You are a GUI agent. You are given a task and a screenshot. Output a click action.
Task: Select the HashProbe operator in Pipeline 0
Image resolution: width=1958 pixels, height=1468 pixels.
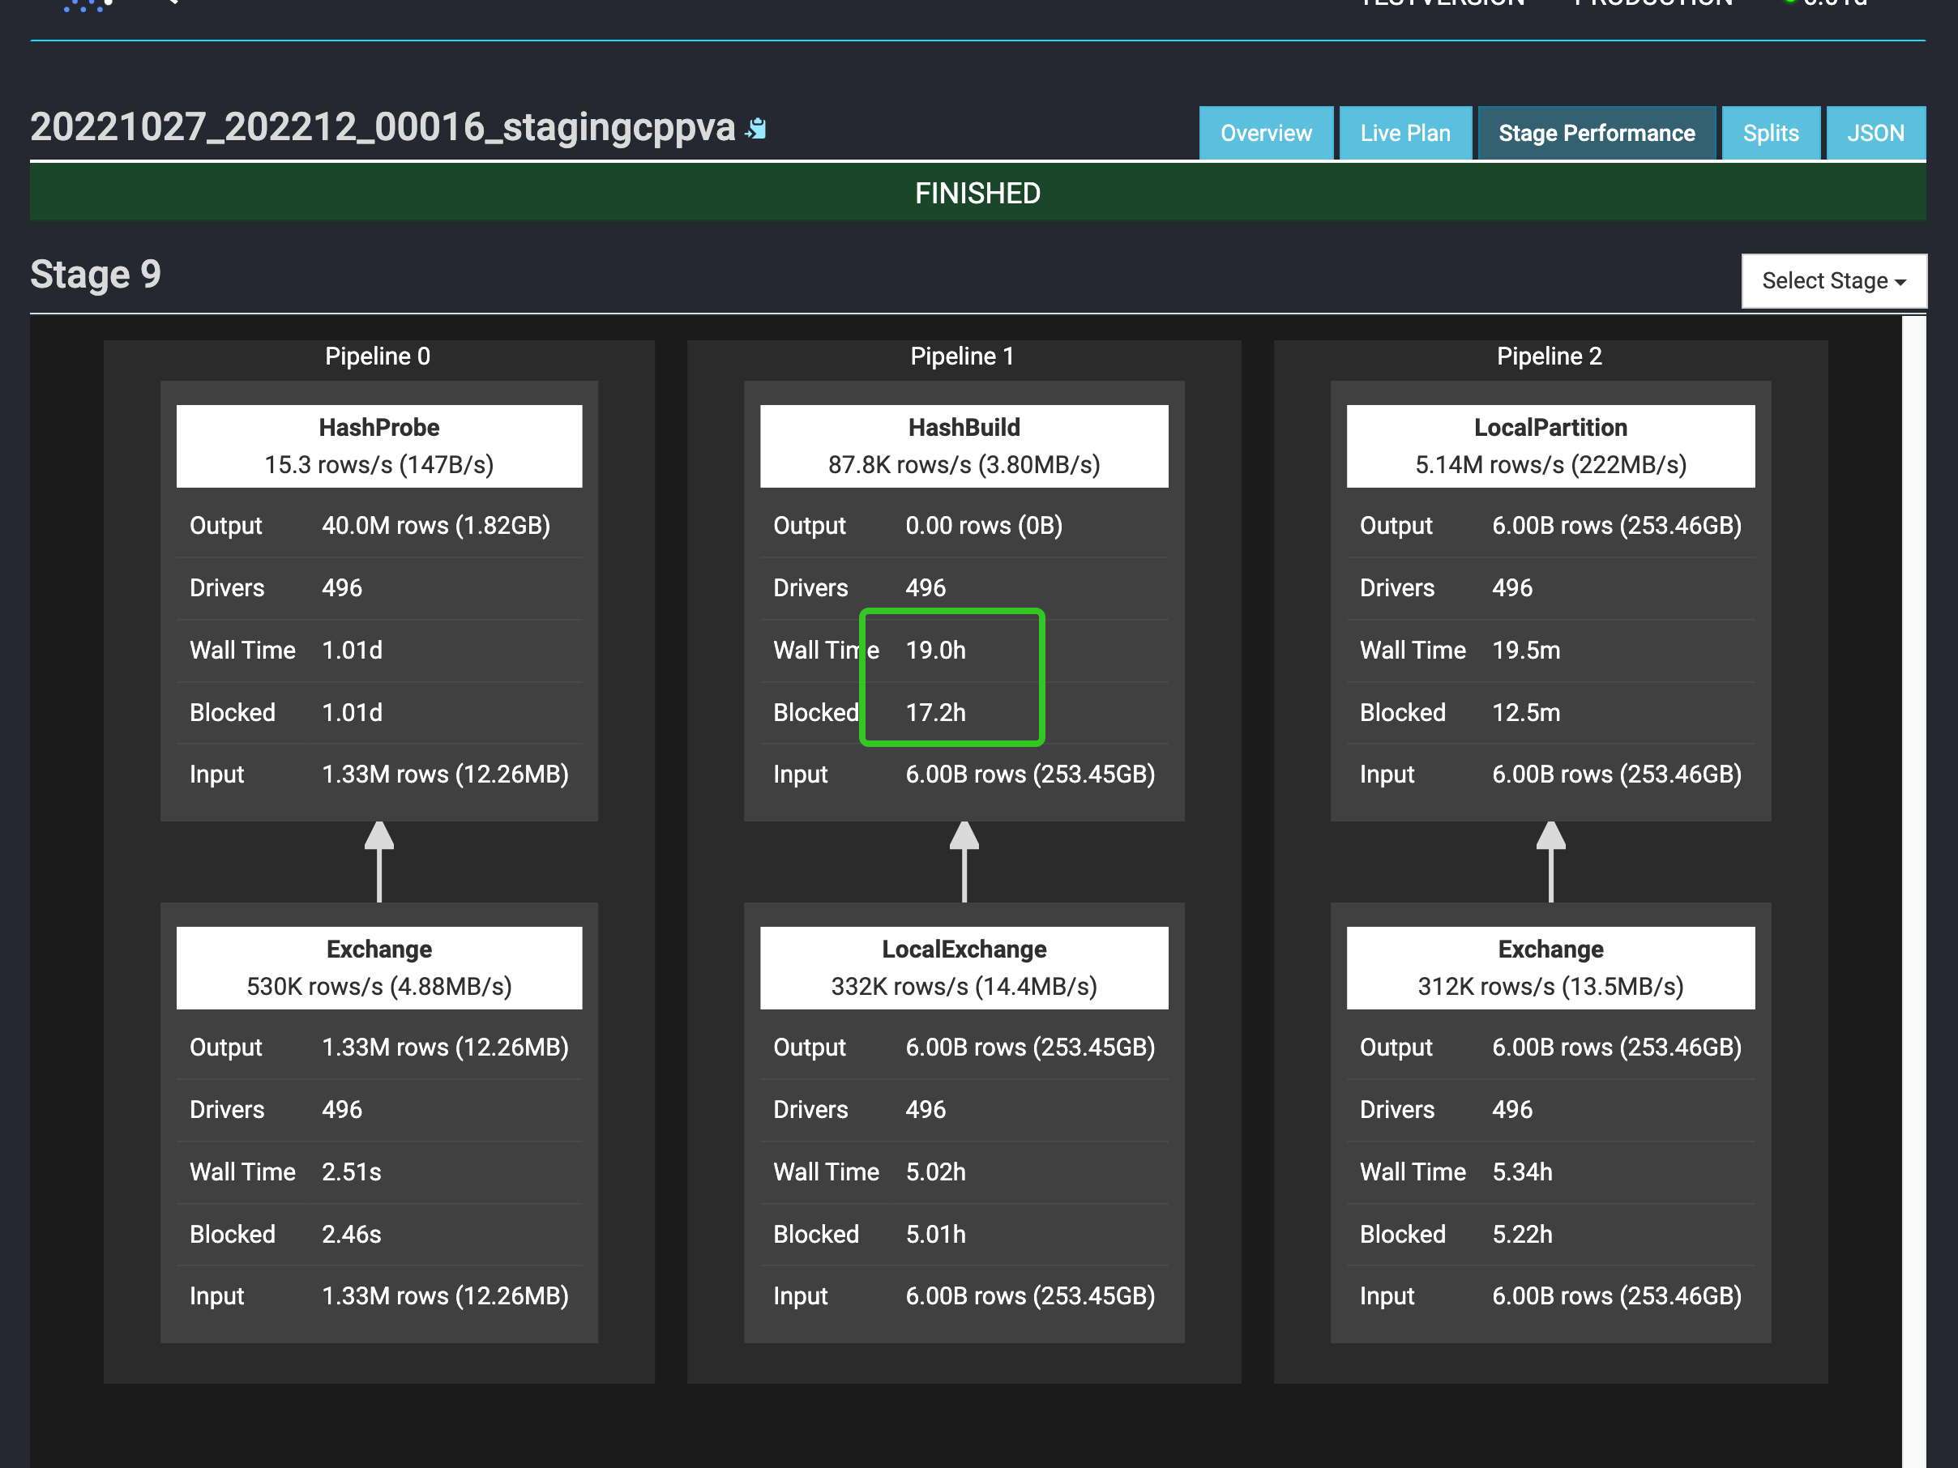pos(378,445)
